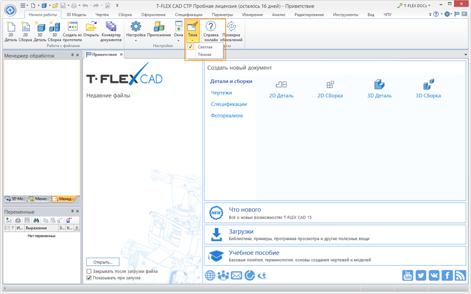Screen dimensions: 471x294
Task: Switch to Измерение ribbon tab
Action: (x=252, y=15)
